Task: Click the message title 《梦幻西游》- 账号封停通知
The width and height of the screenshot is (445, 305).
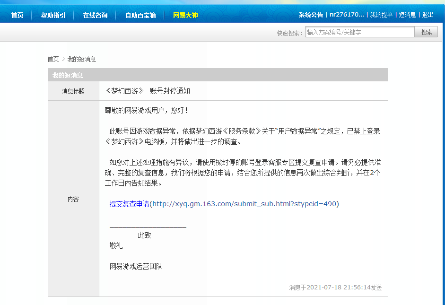Action: (147, 91)
